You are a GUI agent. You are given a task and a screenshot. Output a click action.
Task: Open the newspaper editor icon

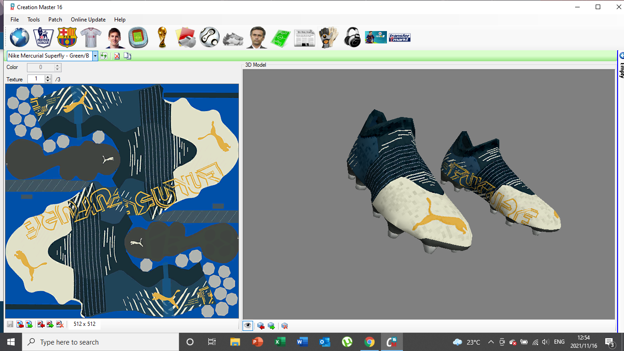point(305,38)
